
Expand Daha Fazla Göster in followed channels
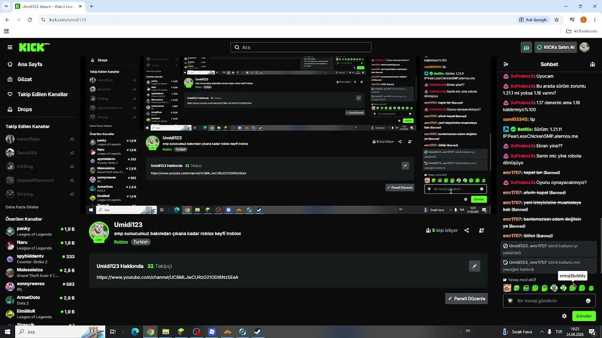tap(22, 207)
